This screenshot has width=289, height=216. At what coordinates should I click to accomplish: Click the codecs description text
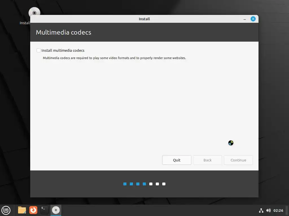114,58
